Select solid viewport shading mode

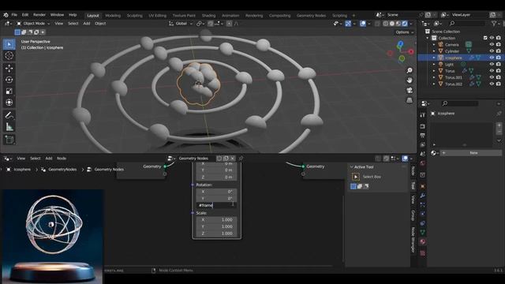click(392, 24)
